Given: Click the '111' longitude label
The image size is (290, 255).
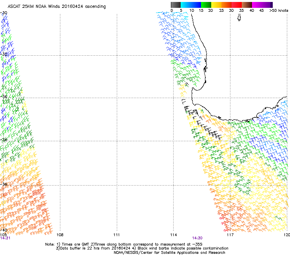Looking at the screenshot, I should pos(116,235).
